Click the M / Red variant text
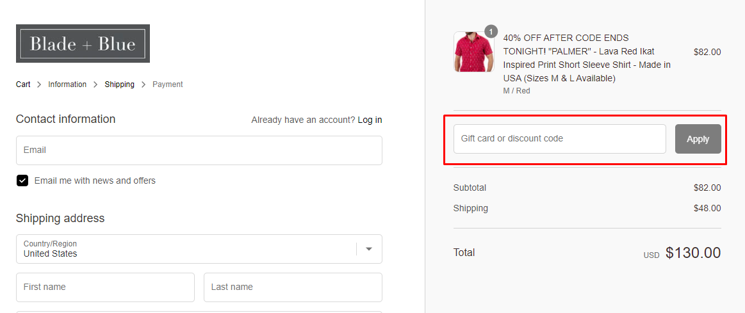 516,91
